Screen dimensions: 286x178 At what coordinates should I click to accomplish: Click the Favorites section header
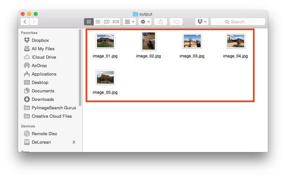click(x=29, y=33)
